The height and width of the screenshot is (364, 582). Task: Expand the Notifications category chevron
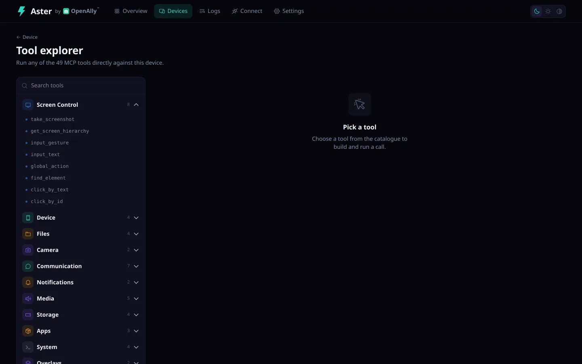136,282
